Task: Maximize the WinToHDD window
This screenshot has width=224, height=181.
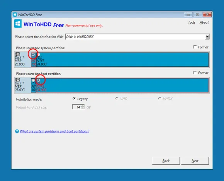Action: [198, 15]
